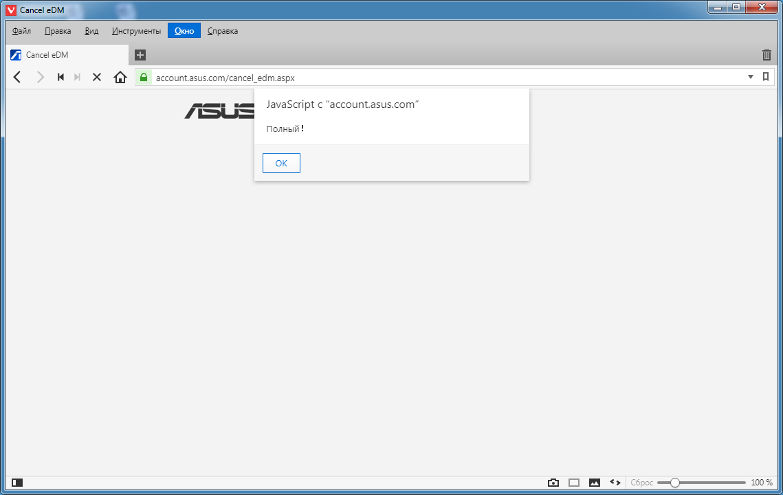Expand the address bar history dropdown

[x=751, y=77]
